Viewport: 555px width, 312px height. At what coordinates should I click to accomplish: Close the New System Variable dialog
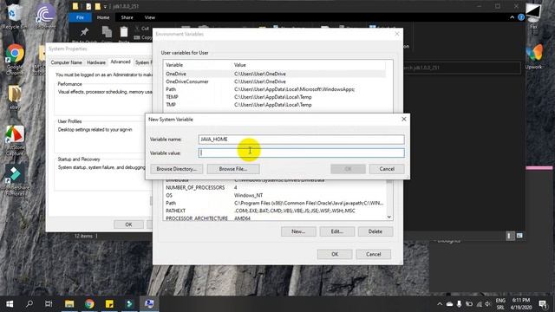coord(404,120)
